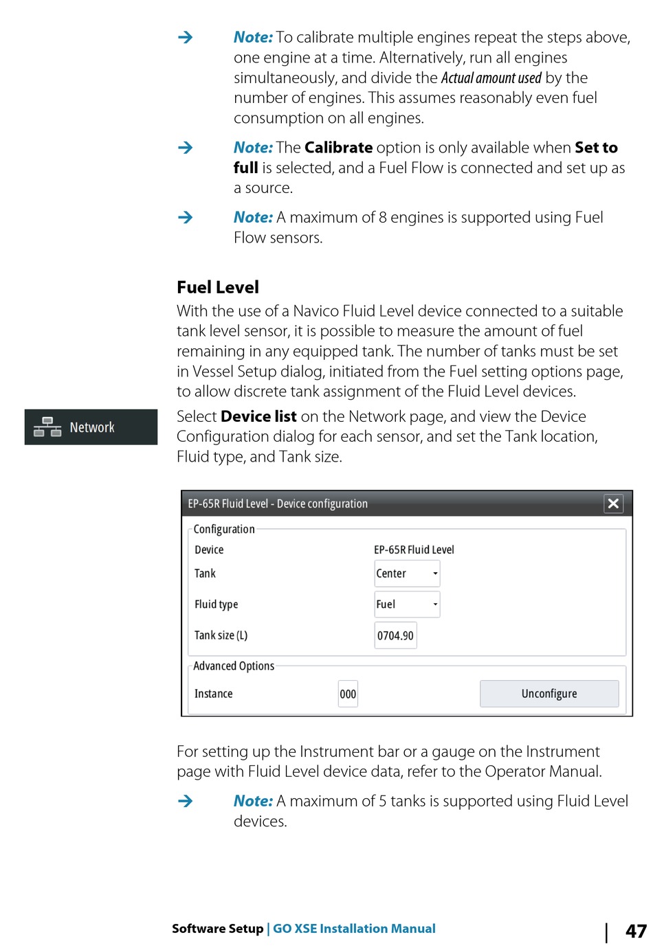Click the arrow icon before 8 engines note
The height and width of the screenshot is (950, 653).
[x=186, y=217]
